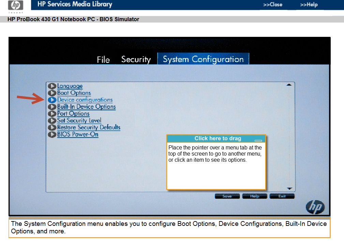Image resolution: width=344 pixels, height=246 pixels.
Task: Select the System Configuration tab
Action: (x=203, y=59)
